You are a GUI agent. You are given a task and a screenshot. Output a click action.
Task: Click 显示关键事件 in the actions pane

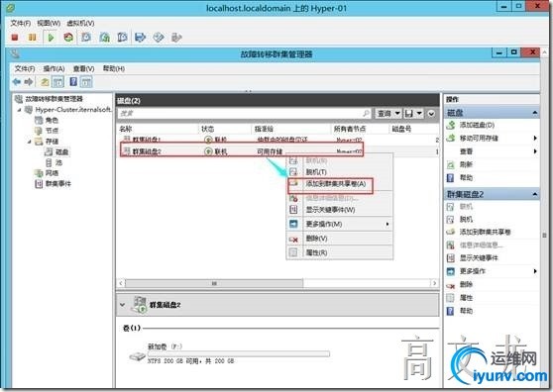click(479, 257)
